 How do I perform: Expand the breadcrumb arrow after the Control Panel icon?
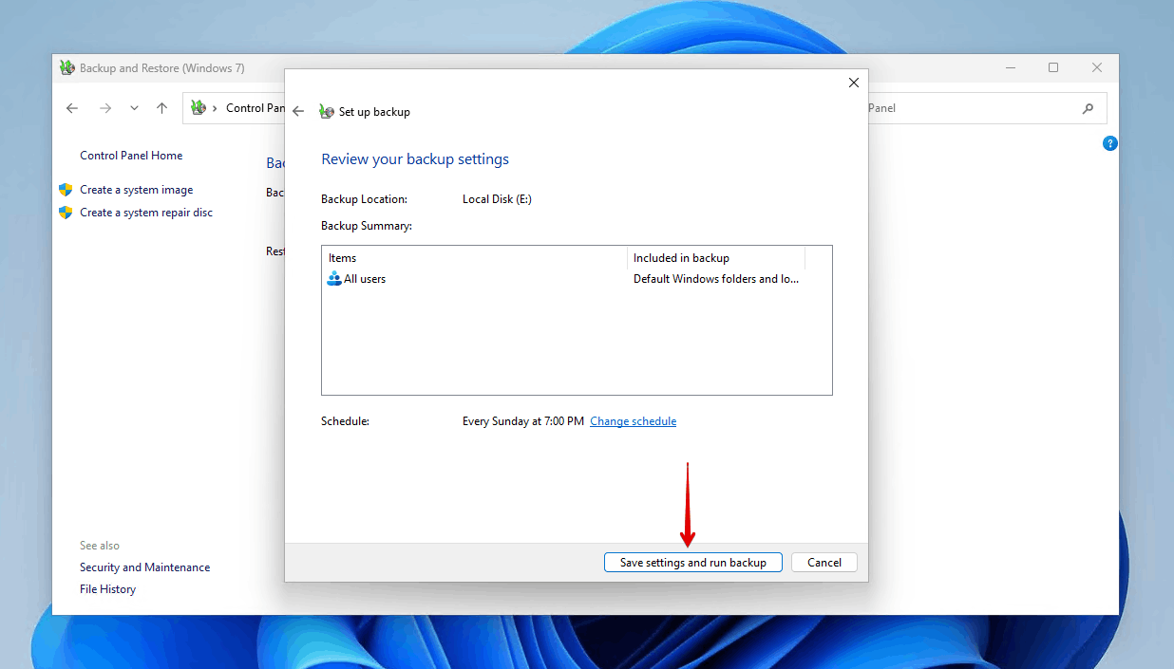(x=214, y=107)
